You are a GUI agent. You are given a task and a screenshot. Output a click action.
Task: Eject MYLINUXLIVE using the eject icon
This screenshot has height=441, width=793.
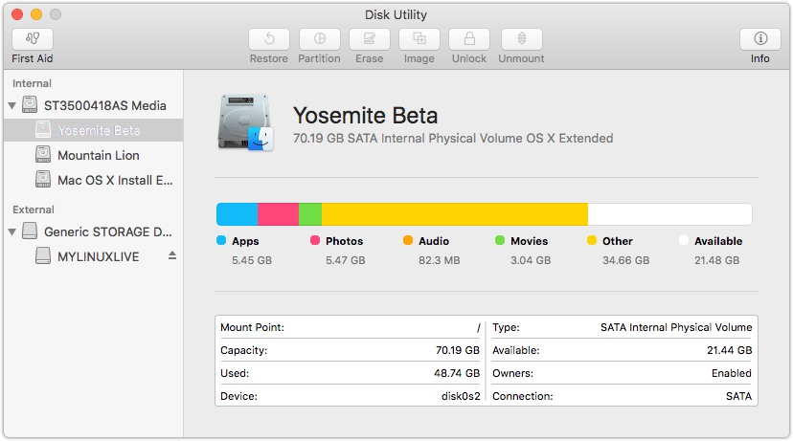172,255
